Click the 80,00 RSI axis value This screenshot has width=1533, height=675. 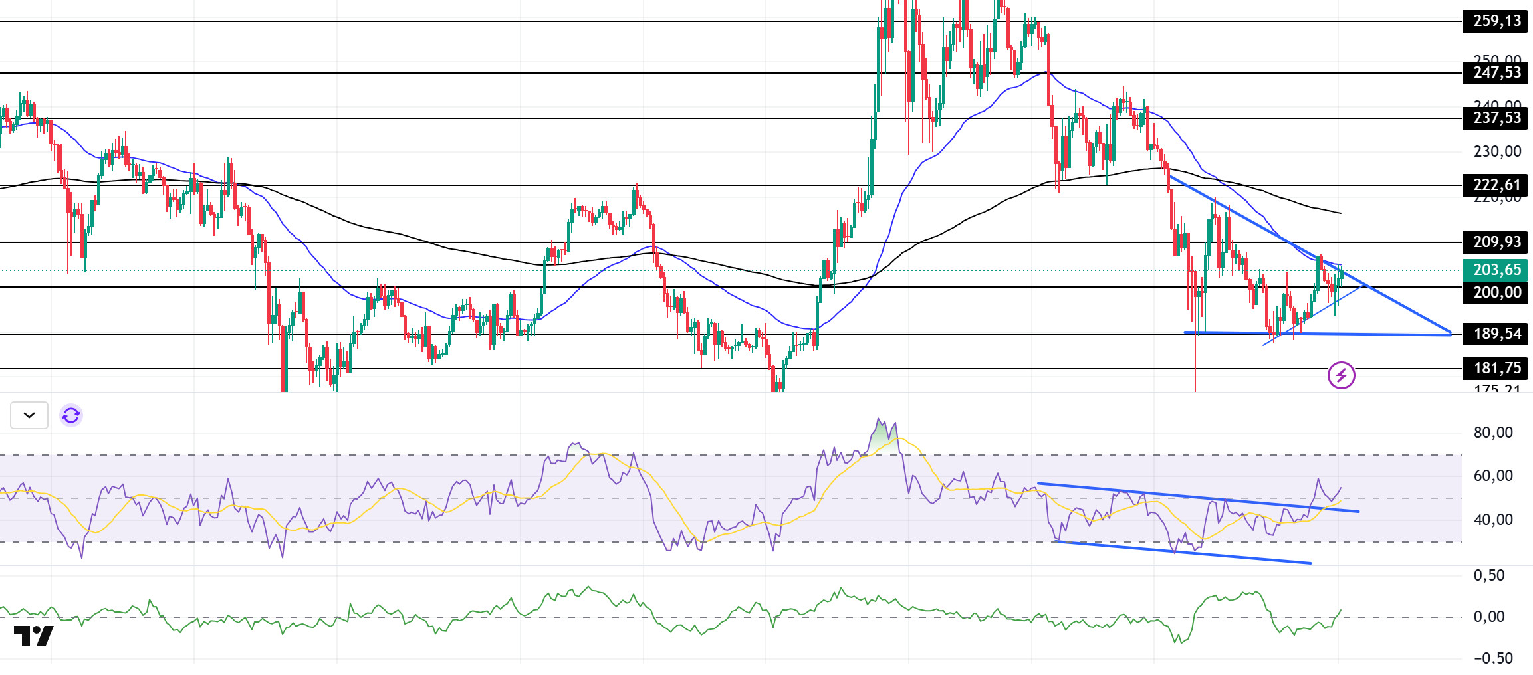click(x=1493, y=433)
